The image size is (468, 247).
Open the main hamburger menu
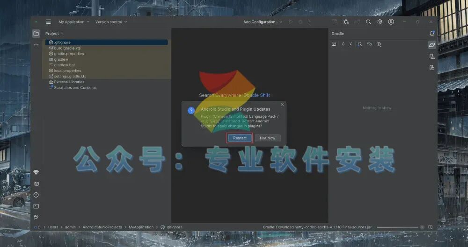click(48, 22)
